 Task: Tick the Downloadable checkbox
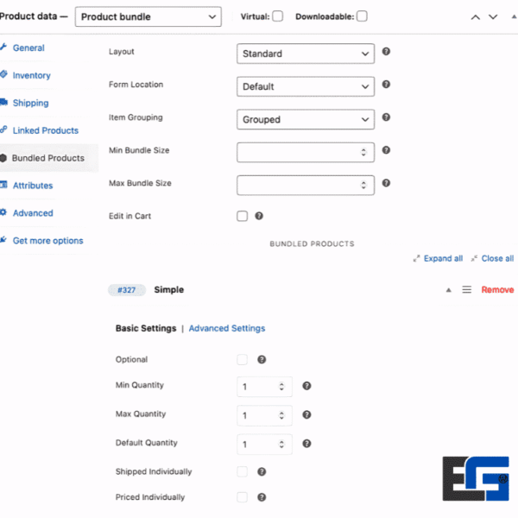[362, 16]
